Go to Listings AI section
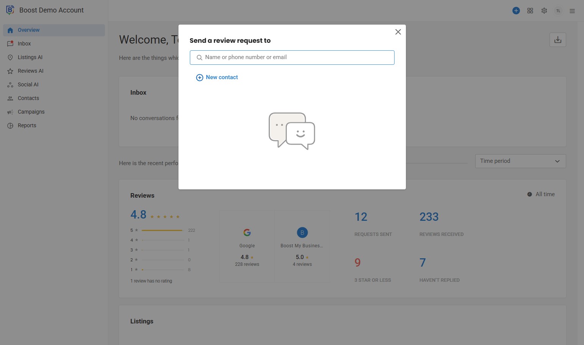The width and height of the screenshot is (584, 345). (x=30, y=57)
